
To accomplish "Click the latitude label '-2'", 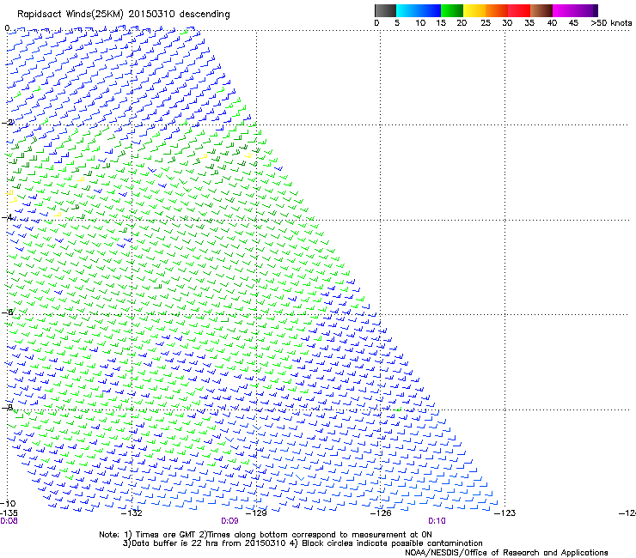I will coord(7,122).
